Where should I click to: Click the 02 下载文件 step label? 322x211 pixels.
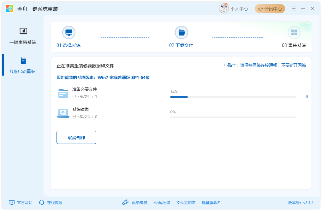coord(181,45)
